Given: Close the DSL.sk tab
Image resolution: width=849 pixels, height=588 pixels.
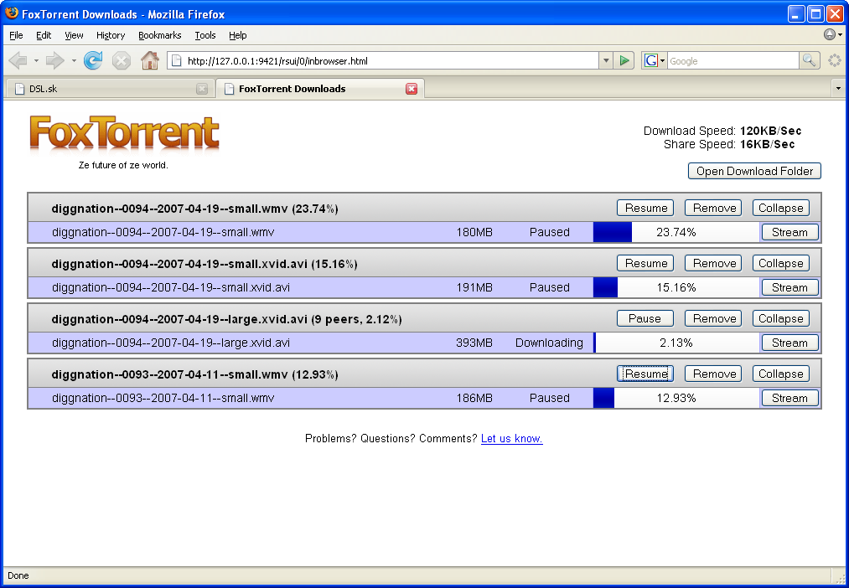Looking at the screenshot, I should click(x=202, y=89).
